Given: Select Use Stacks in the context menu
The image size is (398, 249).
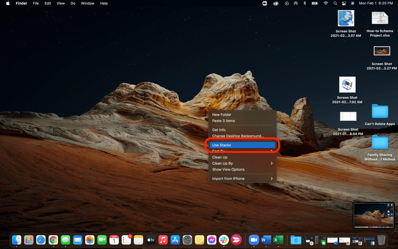Looking at the screenshot, I should 242,145.
